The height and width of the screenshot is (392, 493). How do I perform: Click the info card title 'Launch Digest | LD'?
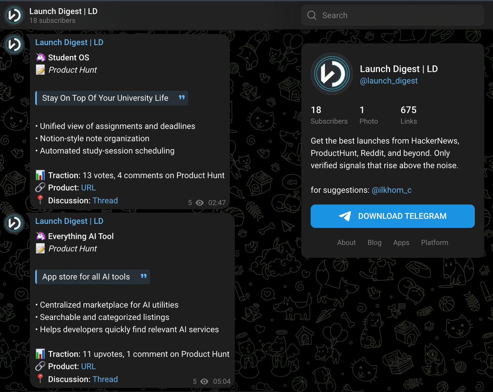pyautogui.click(x=399, y=69)
